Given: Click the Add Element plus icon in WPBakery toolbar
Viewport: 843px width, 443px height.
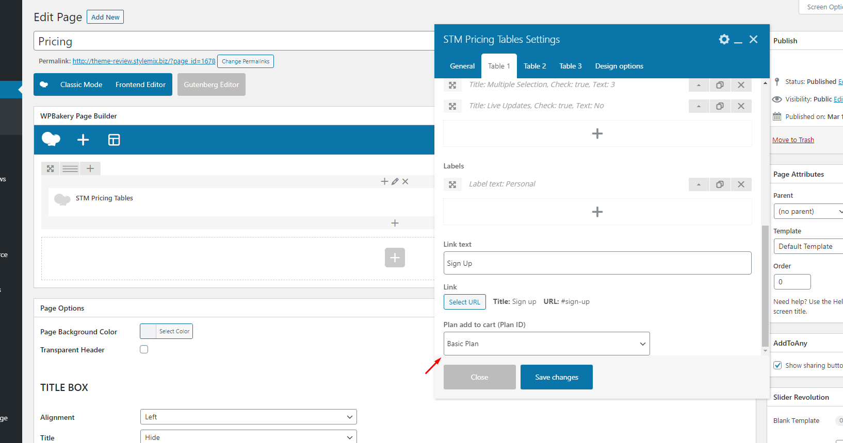Looking at the screenshot, I should pos(83,140).
